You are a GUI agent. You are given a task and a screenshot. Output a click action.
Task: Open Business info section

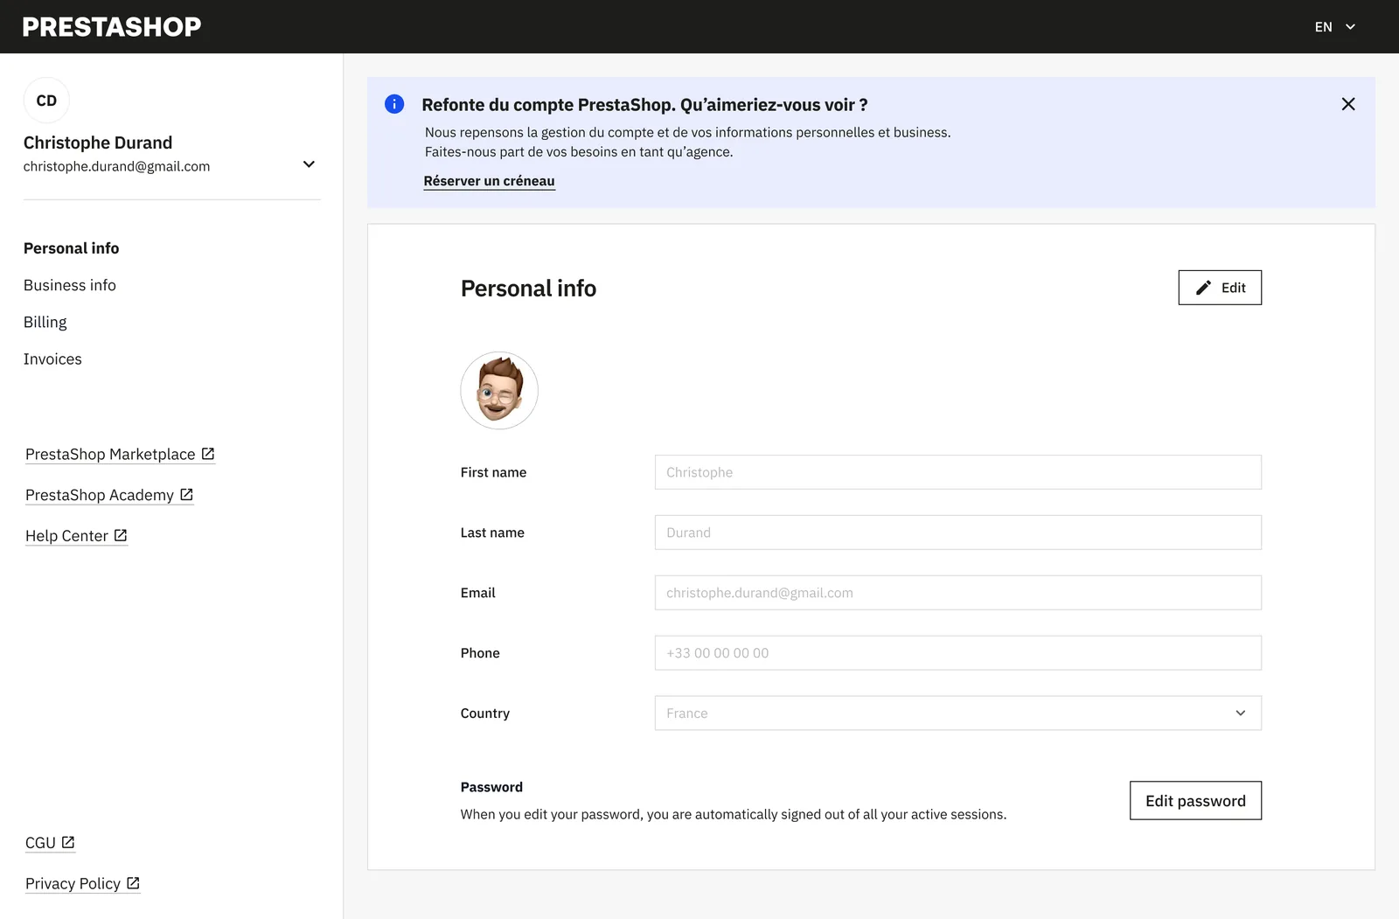coord(70,285)
